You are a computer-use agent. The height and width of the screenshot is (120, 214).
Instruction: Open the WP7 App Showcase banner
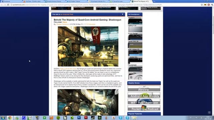click(144, 101)
